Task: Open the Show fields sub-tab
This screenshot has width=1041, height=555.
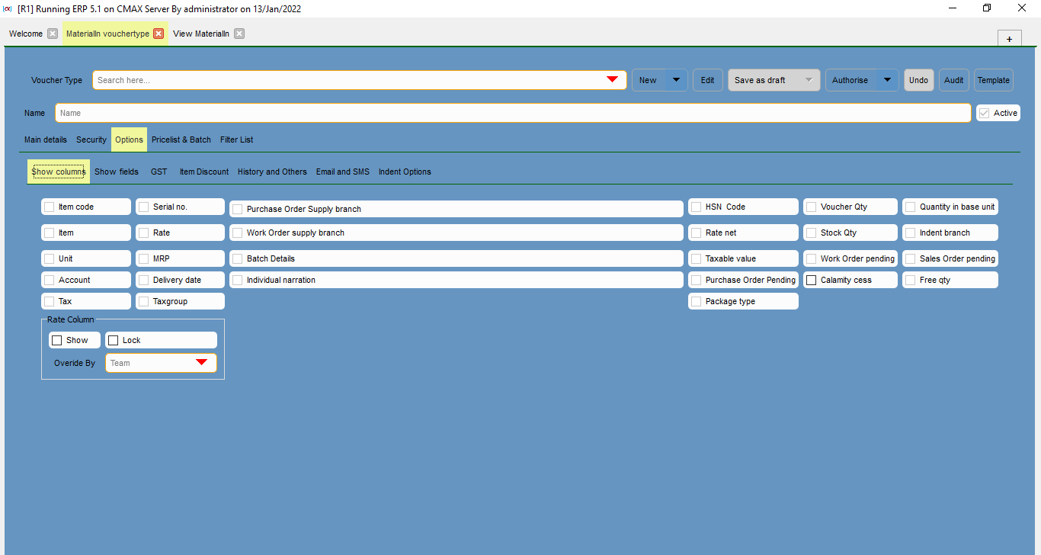Action: 117,172
